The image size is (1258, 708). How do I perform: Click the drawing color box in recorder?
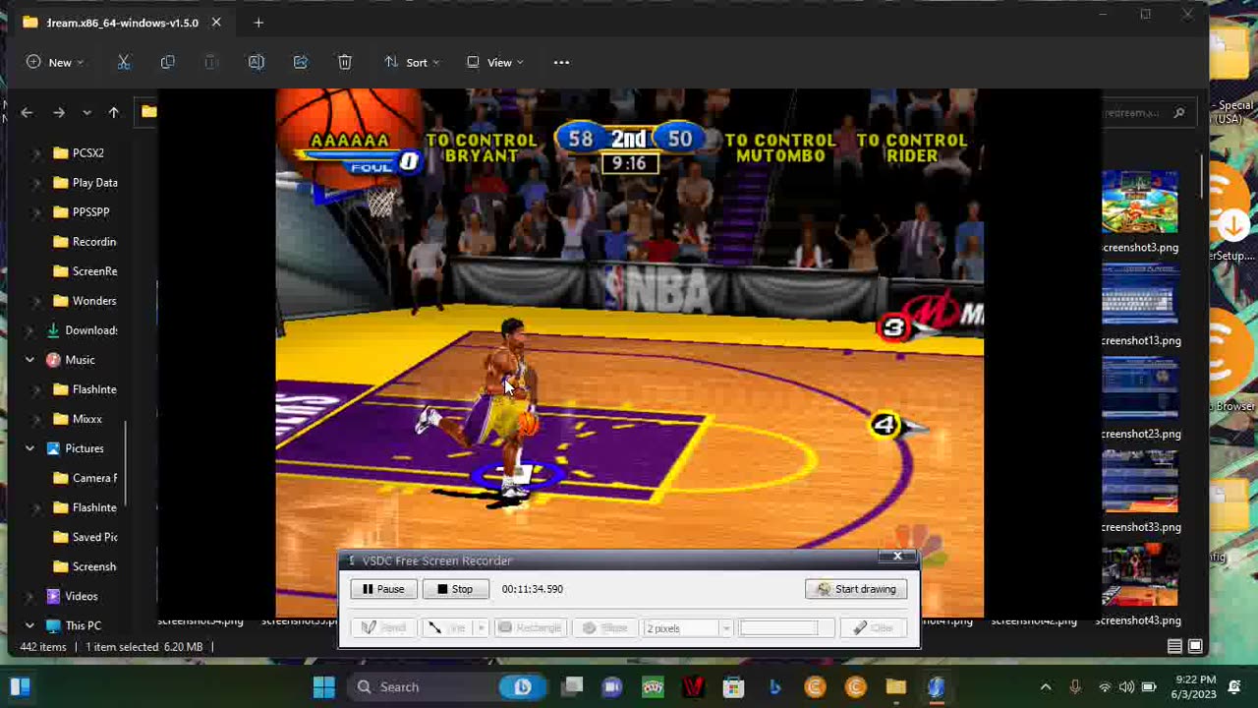click(786, 627)
